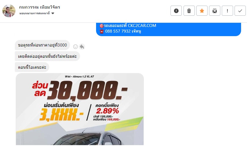The image size is (247, 146).
Task: Open the CKC2CAR.COM link in message
Action: (142, 25)
